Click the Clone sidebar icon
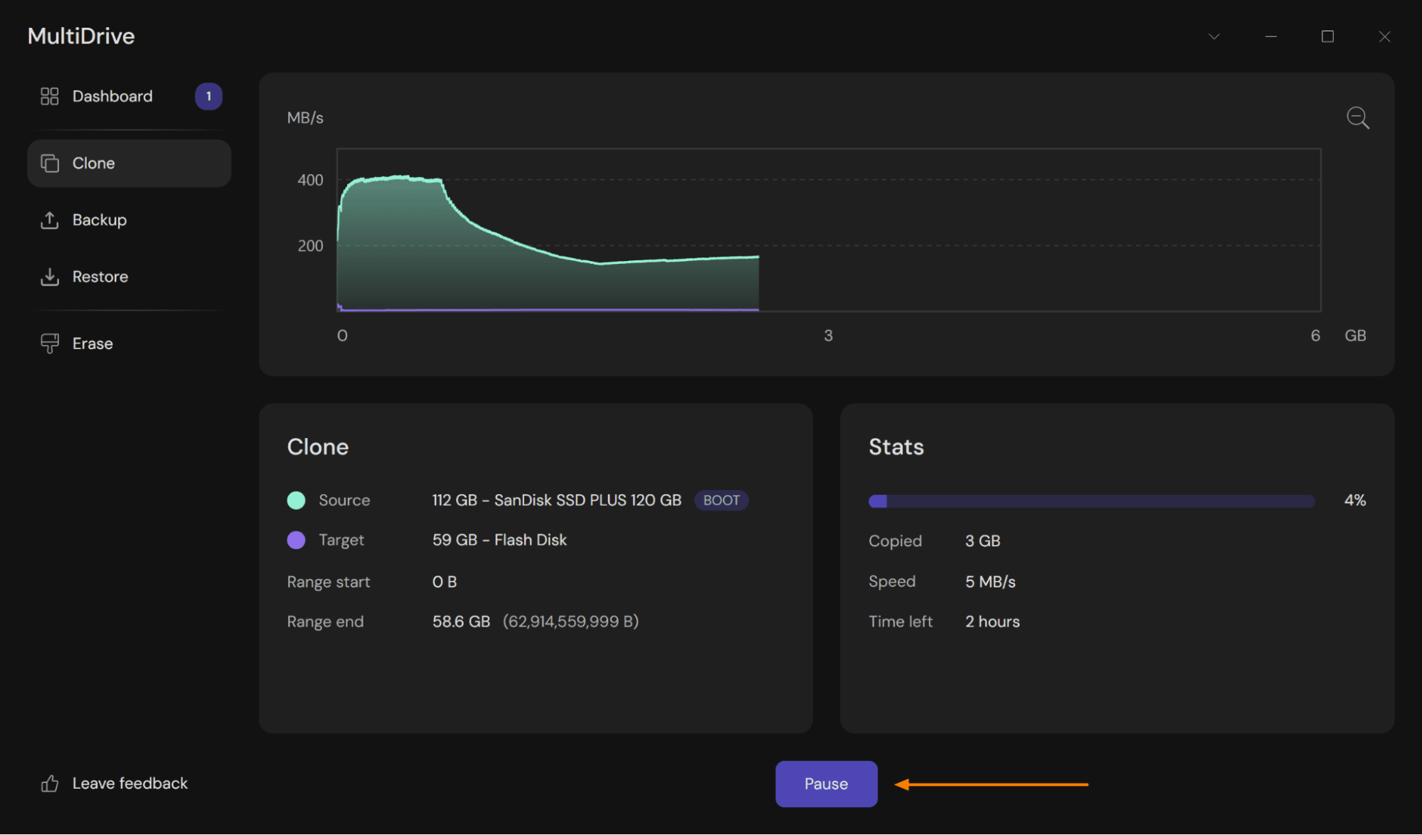Image resolution: width=1422 pixels, height=835 pixels. 49,164
